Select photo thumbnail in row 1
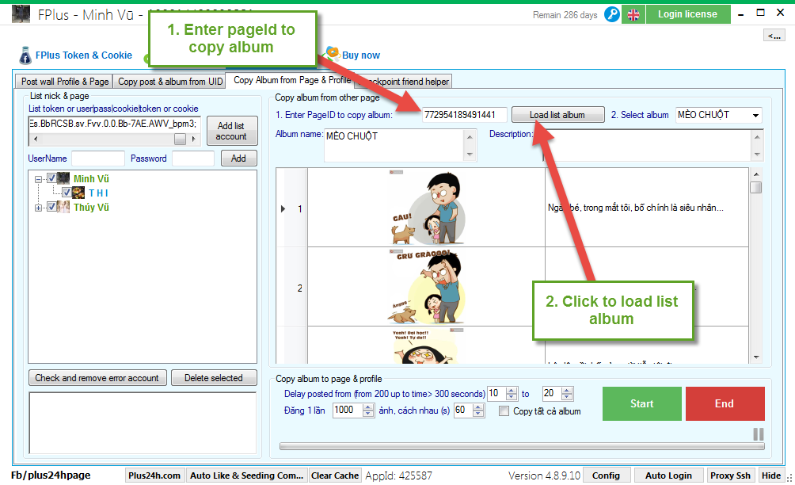Viewport: 795px width, 485px height. click(426, 208)
